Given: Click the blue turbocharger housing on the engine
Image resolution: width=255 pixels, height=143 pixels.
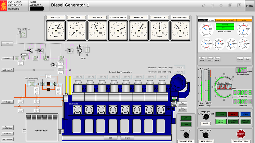Looking at the screenshot, I should click(178, 83).
